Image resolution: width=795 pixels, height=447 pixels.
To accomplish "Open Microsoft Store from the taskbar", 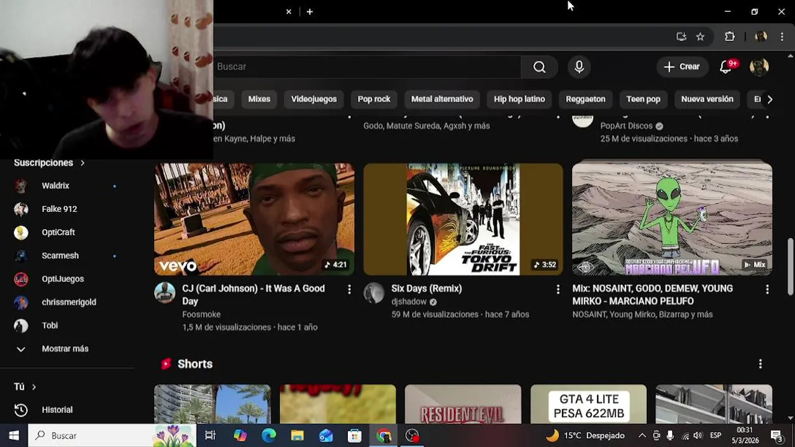I will [x=355, y=436].
